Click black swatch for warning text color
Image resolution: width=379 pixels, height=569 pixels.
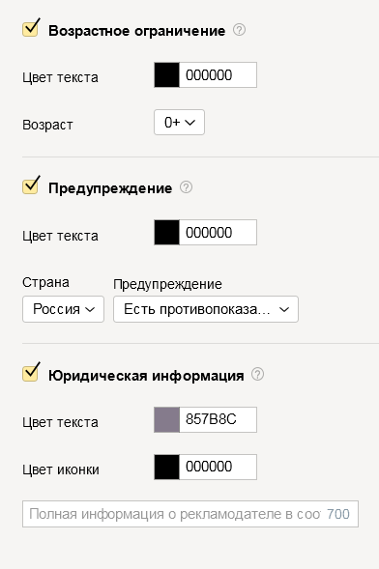tap(166, 232)
